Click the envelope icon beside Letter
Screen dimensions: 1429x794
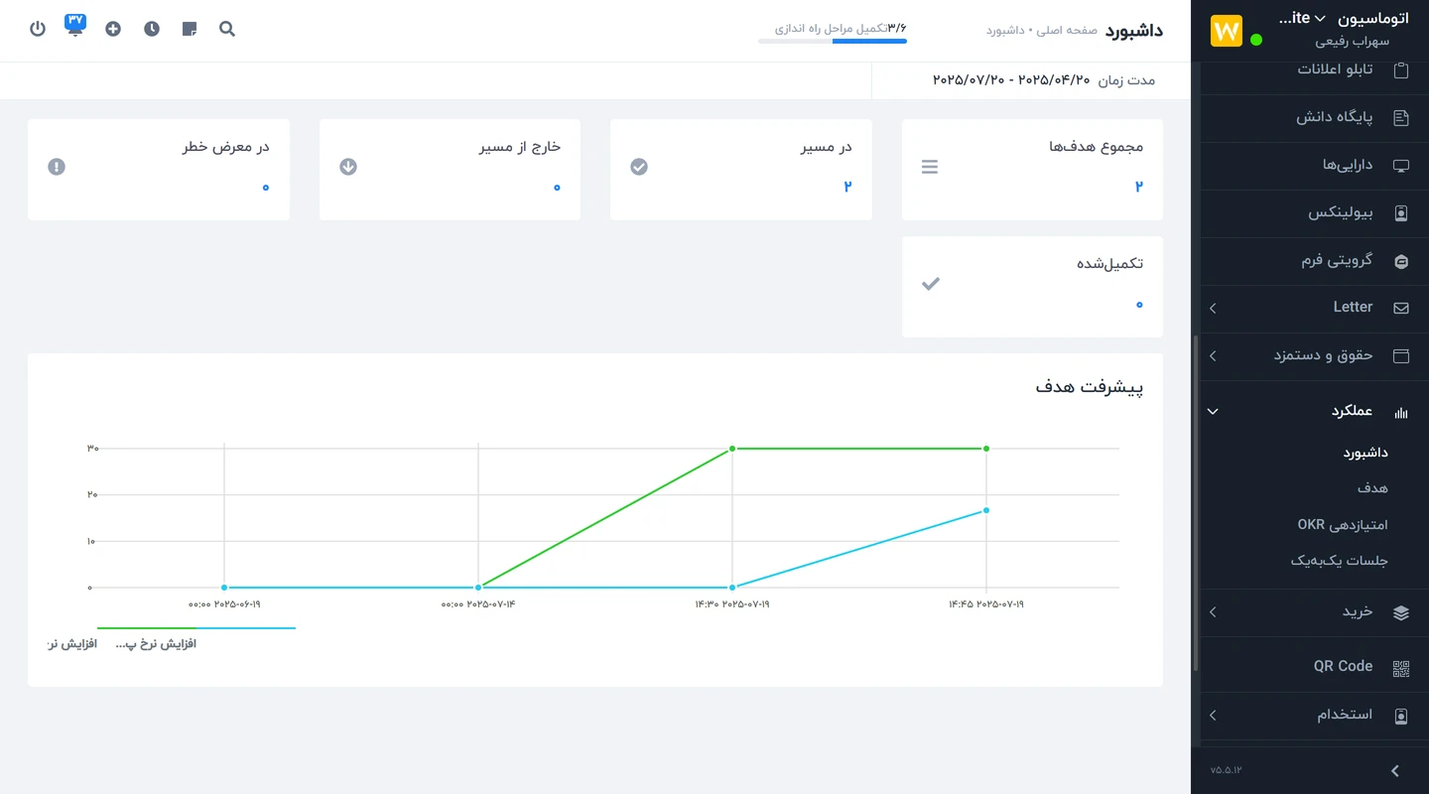1401,308
